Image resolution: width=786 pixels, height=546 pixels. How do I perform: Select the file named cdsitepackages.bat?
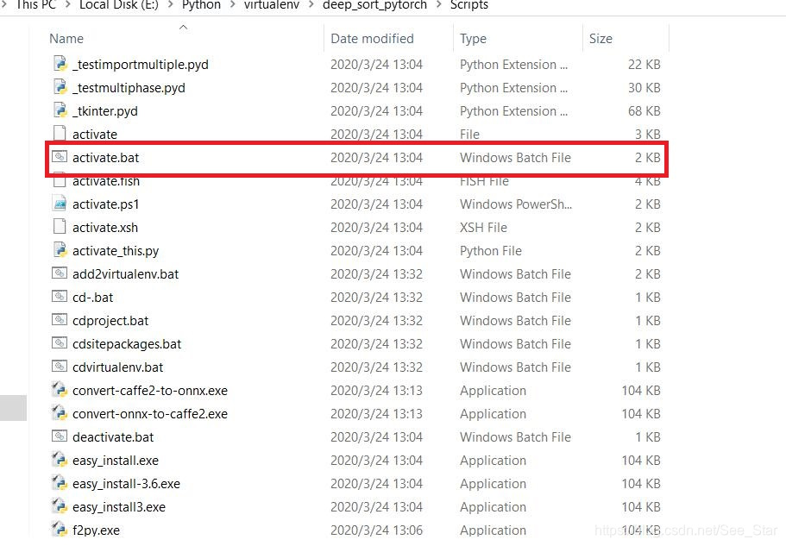[126, 343]
